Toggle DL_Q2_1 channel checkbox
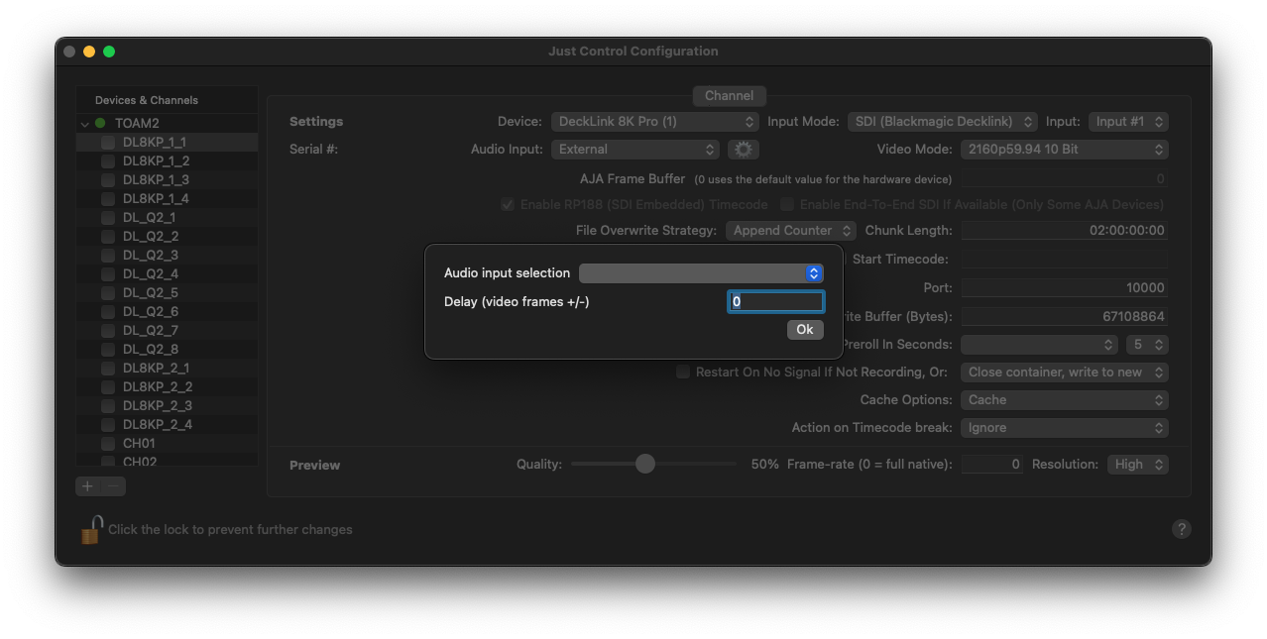The width and height of the screenshot is (1267, 639). [x=107, y=218]
